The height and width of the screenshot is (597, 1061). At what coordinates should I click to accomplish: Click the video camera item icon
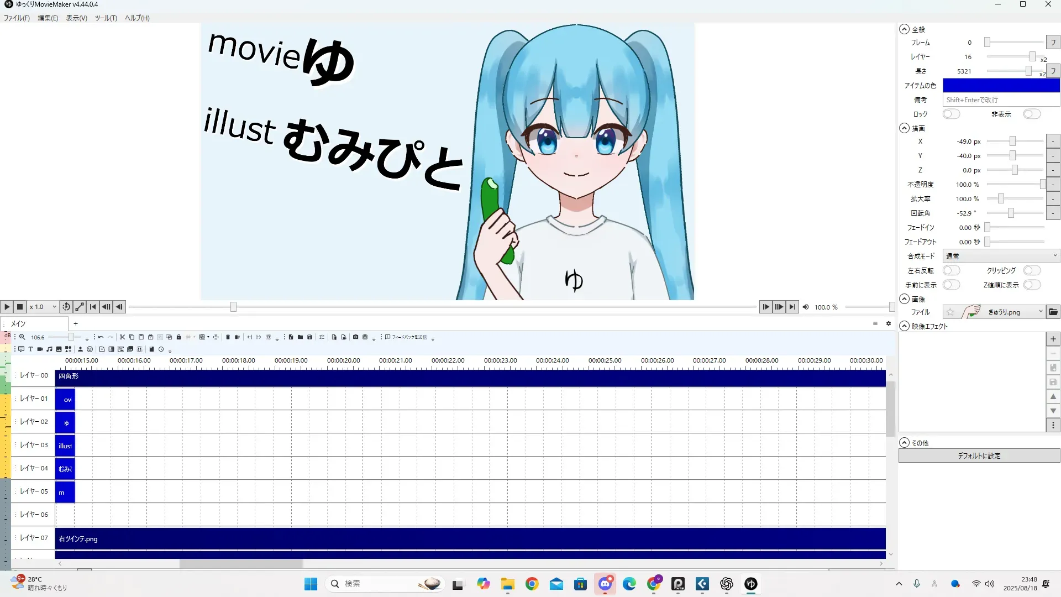pos(40,349)
